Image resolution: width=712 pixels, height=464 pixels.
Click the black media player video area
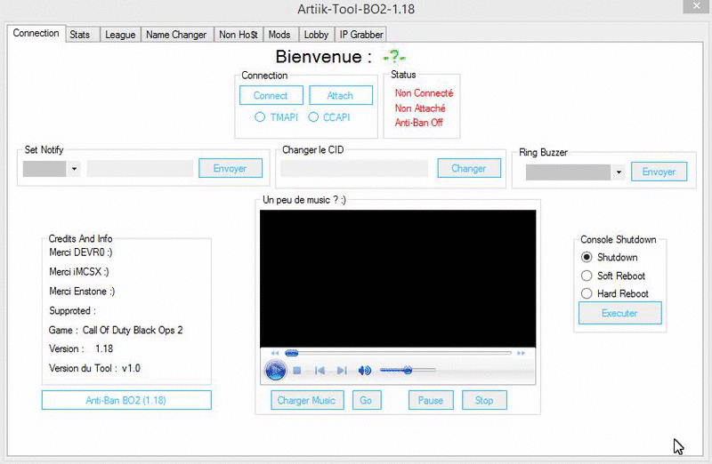coord(398,278)
